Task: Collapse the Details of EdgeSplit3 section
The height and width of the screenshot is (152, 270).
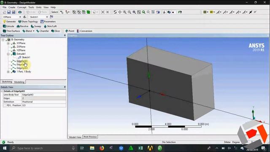Action: click(2, 91)
